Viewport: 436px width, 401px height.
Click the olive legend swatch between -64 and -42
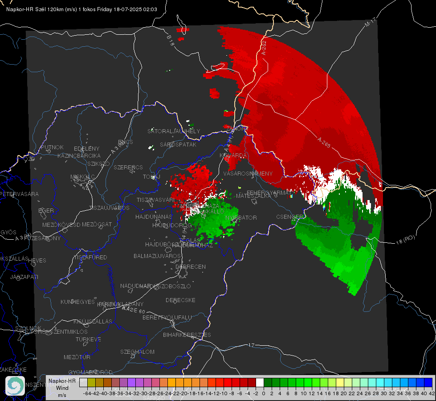[91, 382]
